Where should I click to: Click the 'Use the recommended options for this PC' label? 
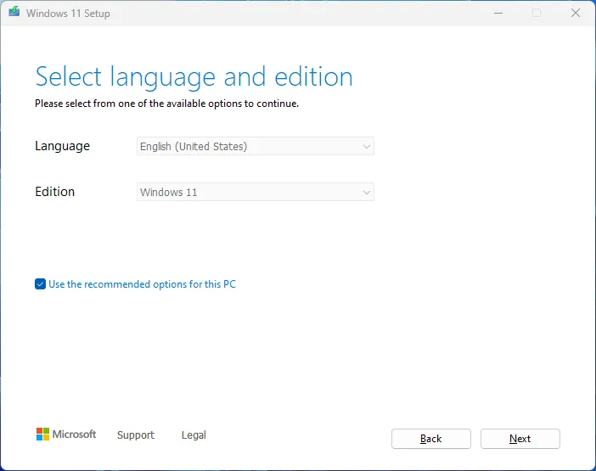pos(142,284)
